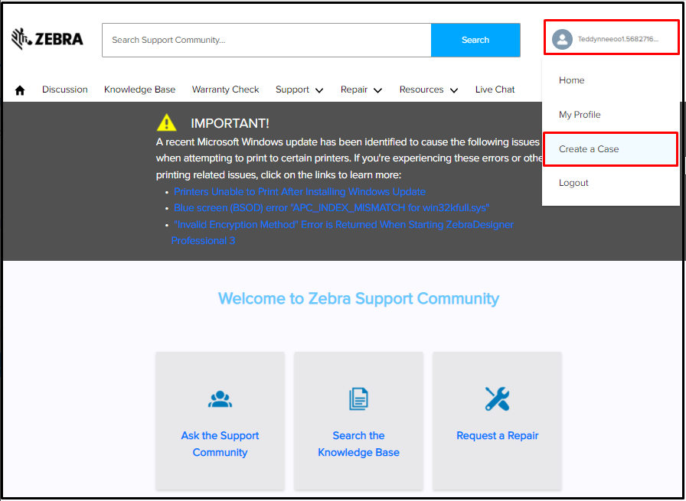Click the Ask the Support Community people icon

click(x=220, y=399)
